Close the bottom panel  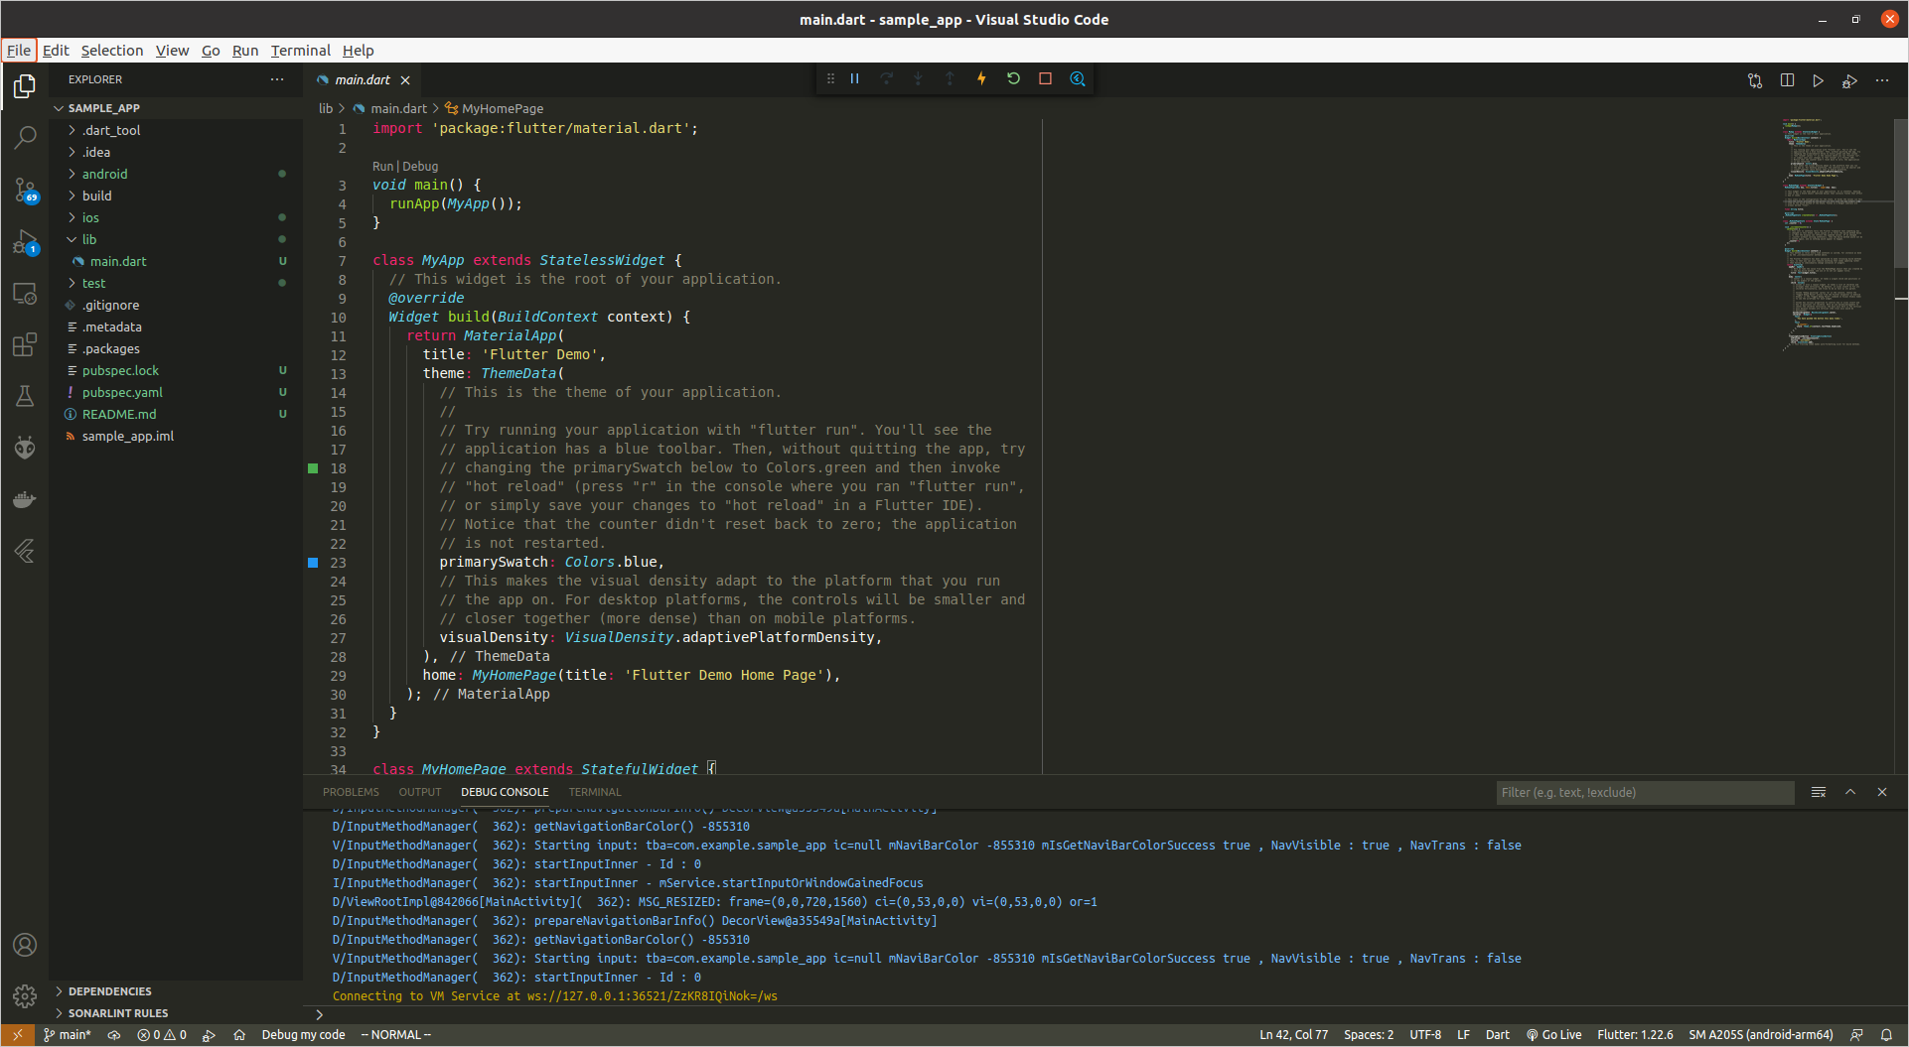point(1882,792)
